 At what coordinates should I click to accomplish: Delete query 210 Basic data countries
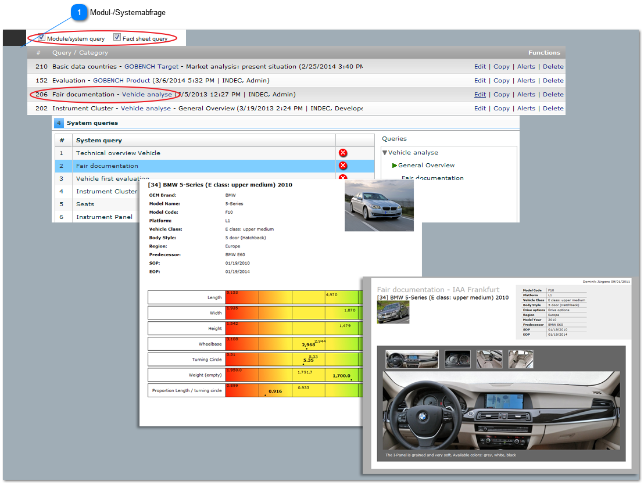[x=553, y=66]
